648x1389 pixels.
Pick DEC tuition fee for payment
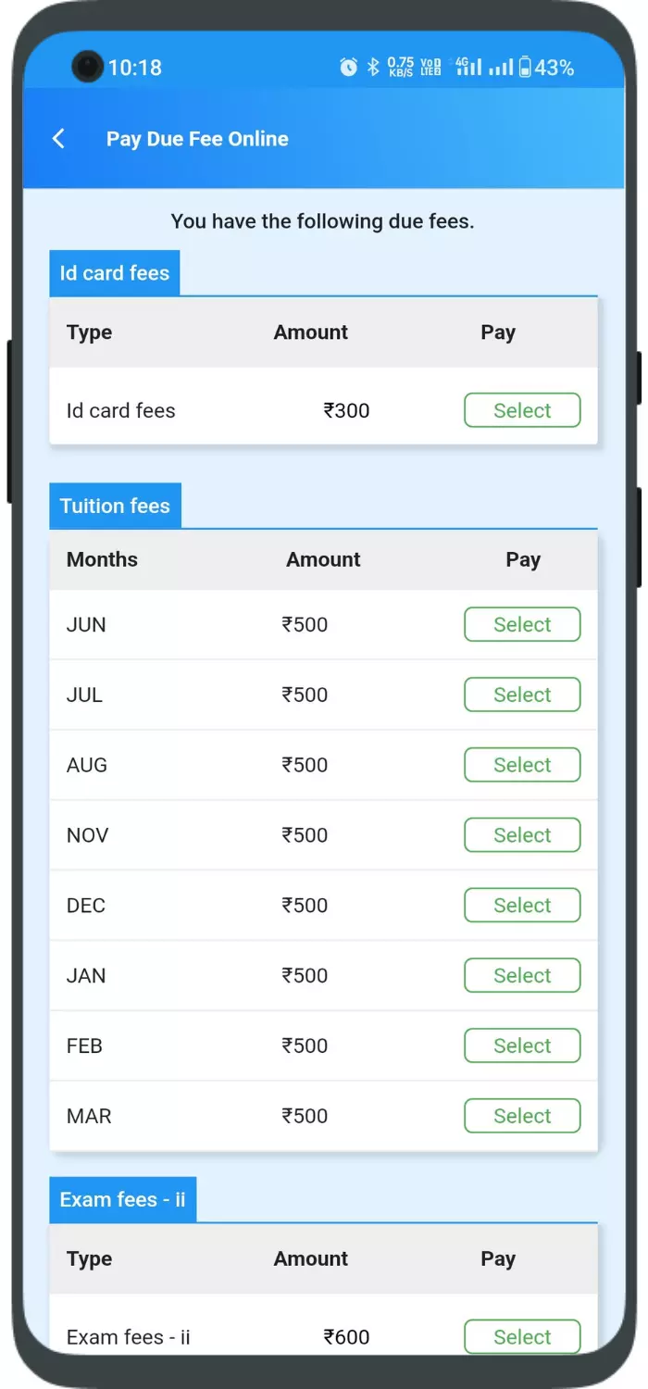pyautogui.click(x=521, y=906)
